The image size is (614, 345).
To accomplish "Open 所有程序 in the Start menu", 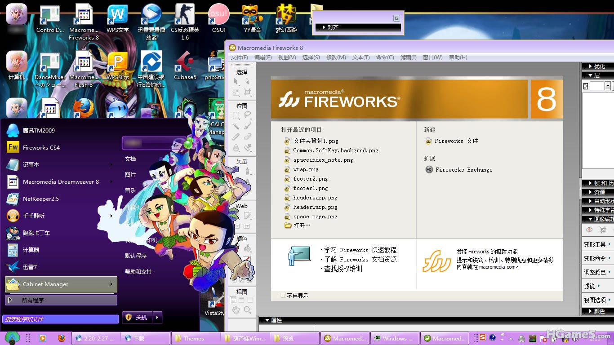I will pos(61,300).
